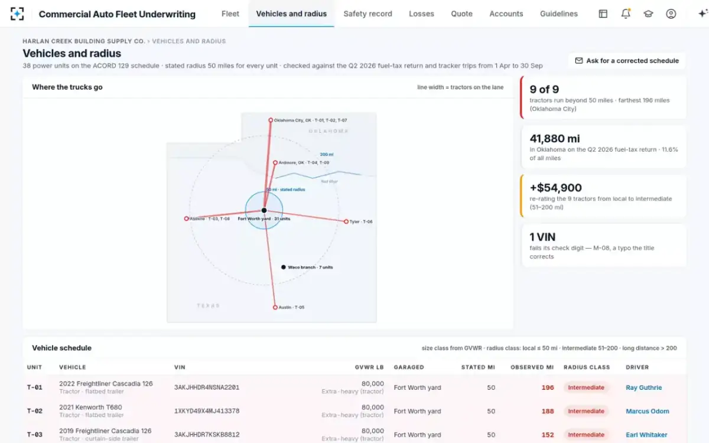
Task: Open driver Ray Guthrie's link
Action: (643, 387)
